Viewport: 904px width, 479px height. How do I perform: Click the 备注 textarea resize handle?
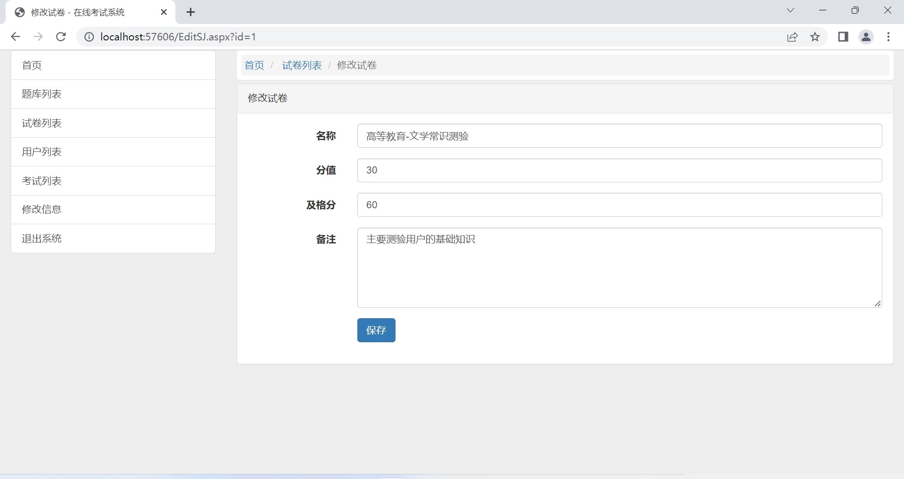[x=878, y=304]
